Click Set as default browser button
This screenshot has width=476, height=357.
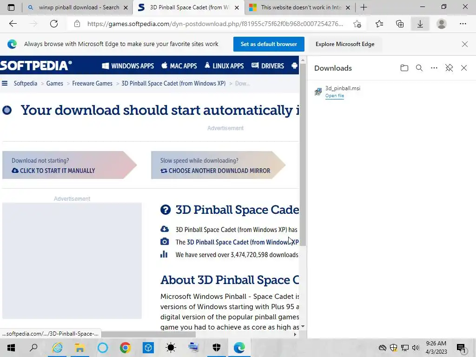coord(269,44)
